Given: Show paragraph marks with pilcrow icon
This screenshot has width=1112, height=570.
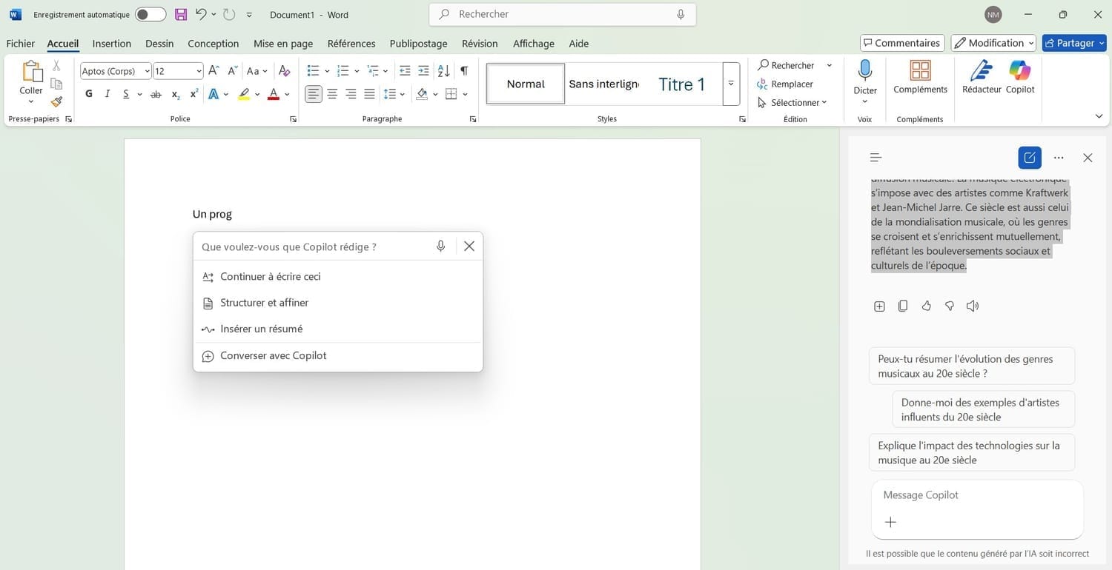Looking at the screenshot, I should click(x=464, y=71).
